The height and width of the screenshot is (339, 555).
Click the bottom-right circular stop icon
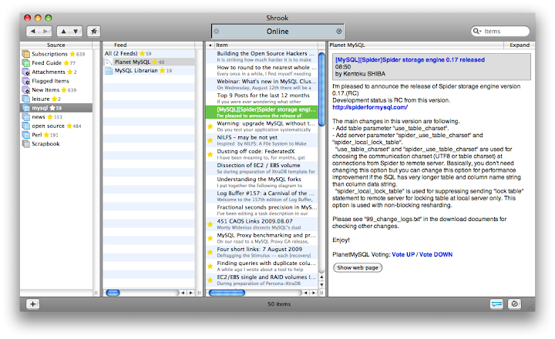514,304
